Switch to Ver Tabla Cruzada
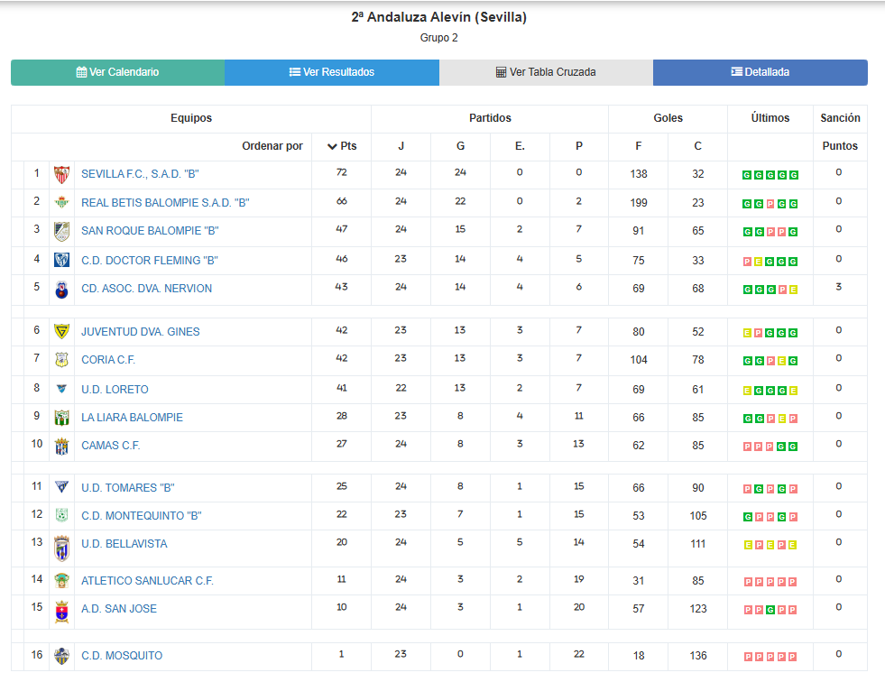This screenshot has height=682, width=885. (x=546, y=72)
